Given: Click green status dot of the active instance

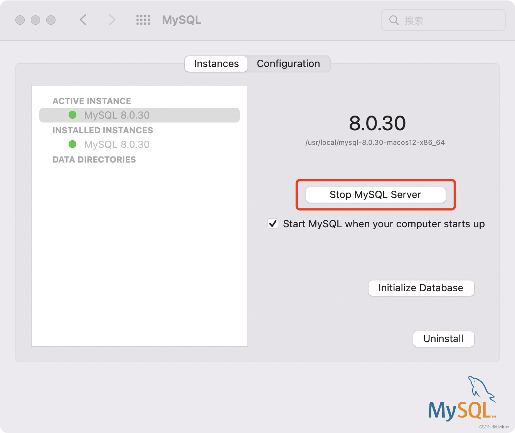Looking at the screenshot, I should pos(72,115).
